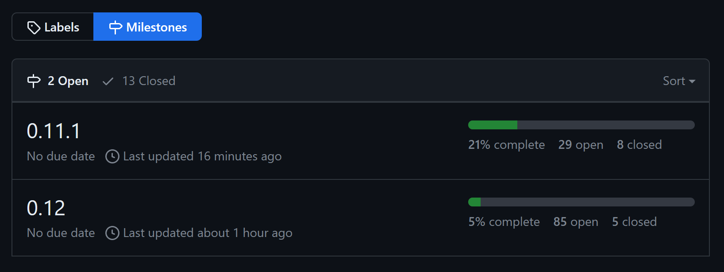Click the checkmark icon beside 13 Closed
The width and height of the screenshot is (724, 272).
(x=108, y=81)
